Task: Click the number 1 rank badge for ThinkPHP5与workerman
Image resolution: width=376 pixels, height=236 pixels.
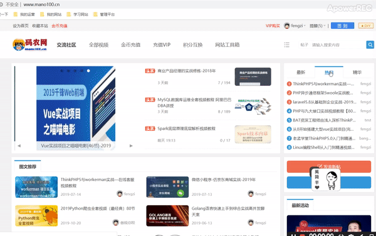Action: coord(289,84)
